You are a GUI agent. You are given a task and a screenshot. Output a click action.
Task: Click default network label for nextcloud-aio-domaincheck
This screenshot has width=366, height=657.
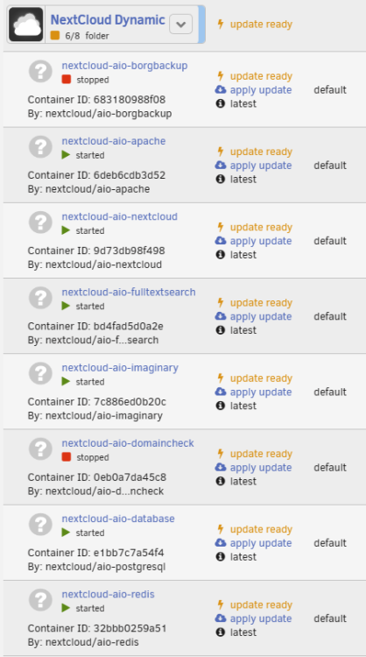coord(330,467)
